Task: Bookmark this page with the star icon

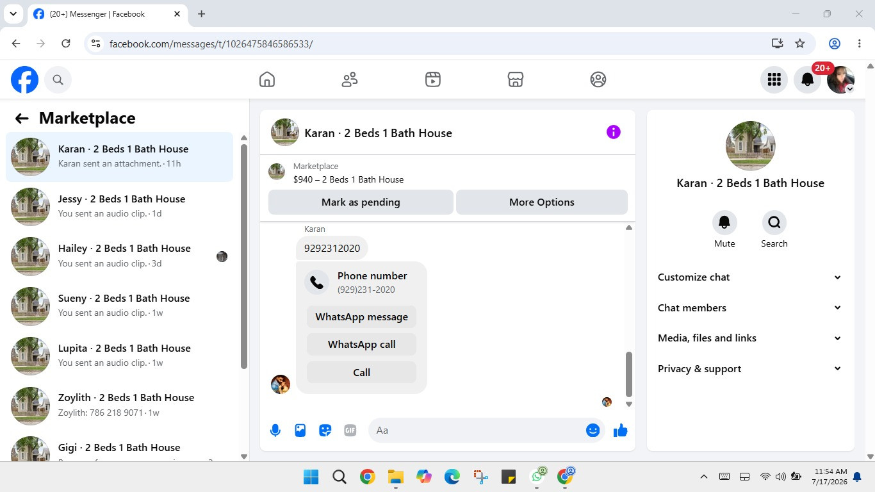Action: pyautogui.click(x=800, y=44)
